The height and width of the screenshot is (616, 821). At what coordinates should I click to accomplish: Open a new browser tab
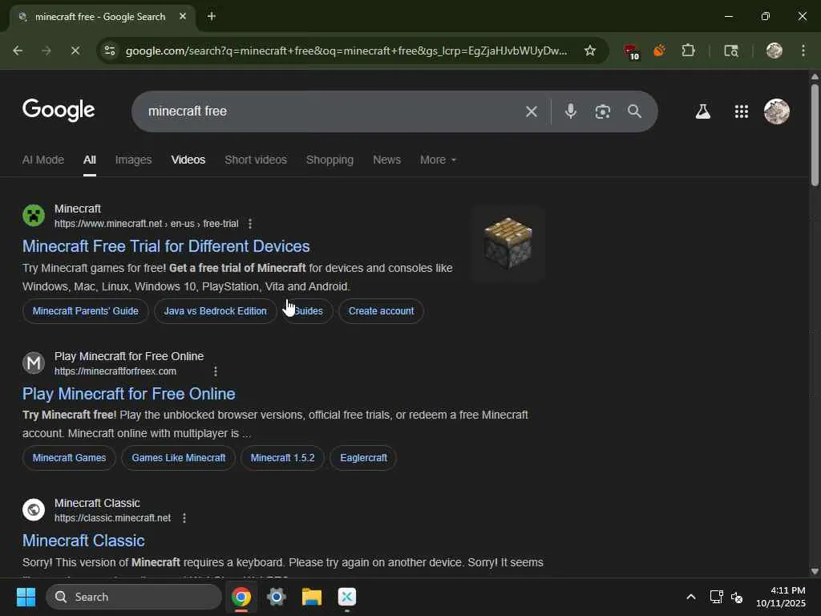[x=212, y=17]
